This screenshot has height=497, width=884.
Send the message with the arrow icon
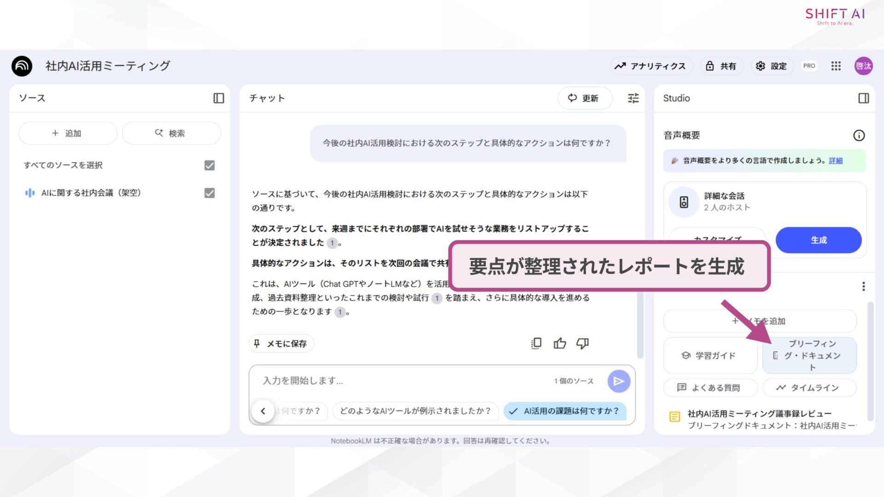[x=619, y=381]
